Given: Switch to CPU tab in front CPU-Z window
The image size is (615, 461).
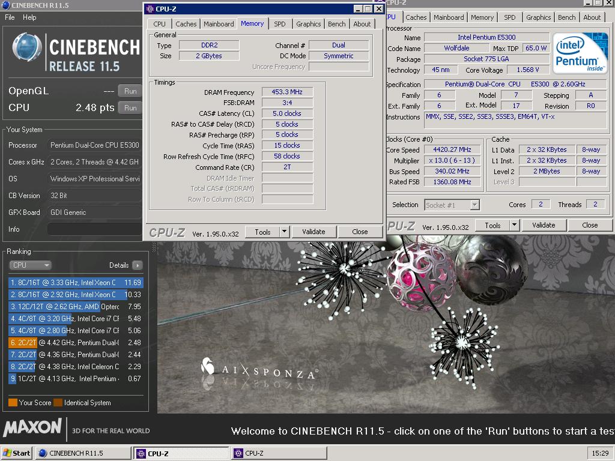Looking at the screenshot, I should pos(159,24).
